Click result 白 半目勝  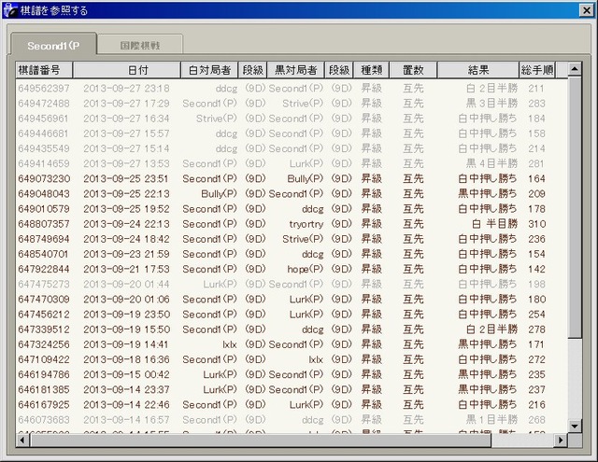494,224
